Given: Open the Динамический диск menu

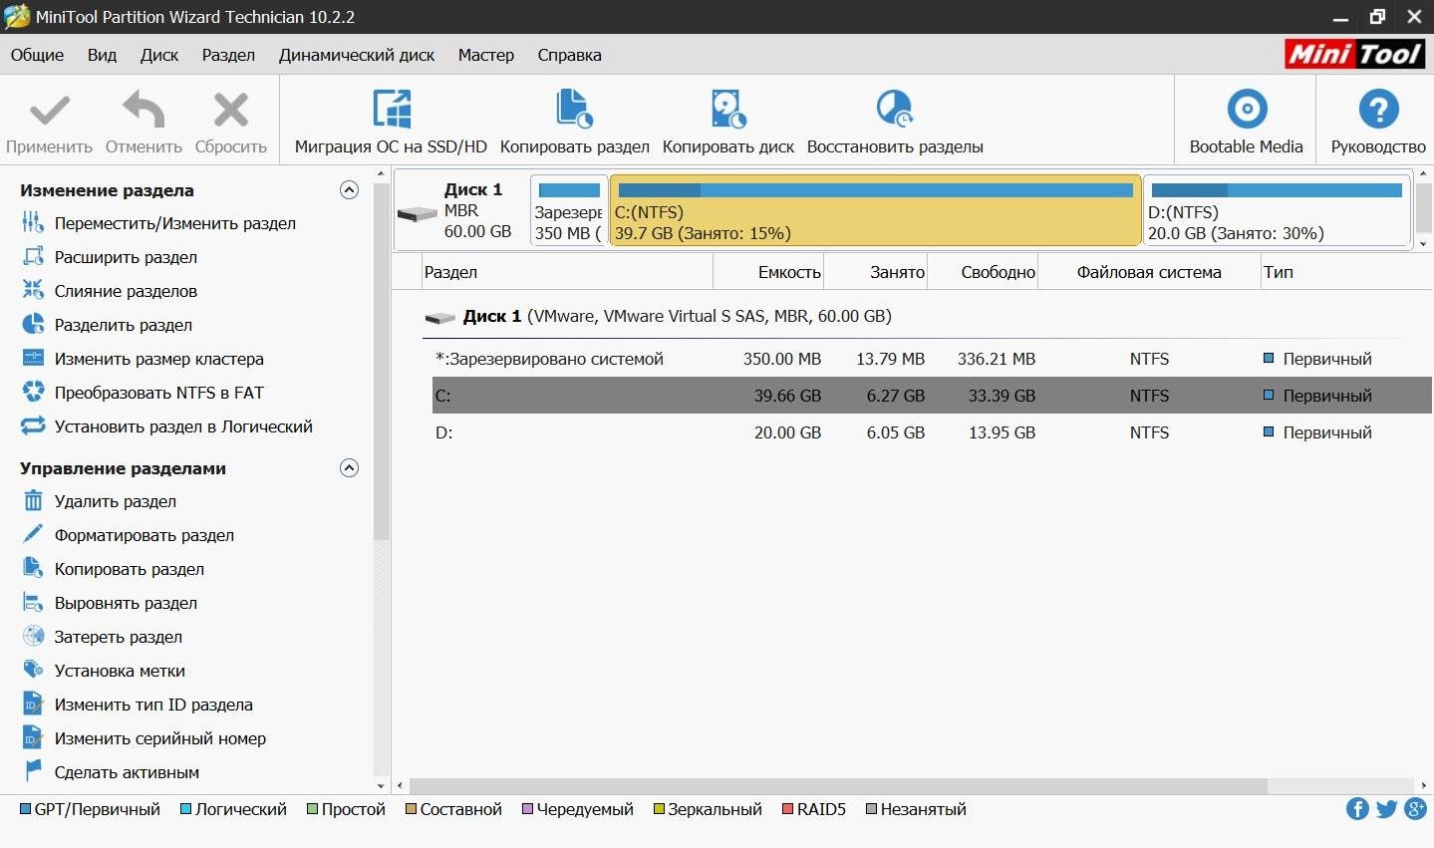Looking at the screenshot, I should coord(357,55).
